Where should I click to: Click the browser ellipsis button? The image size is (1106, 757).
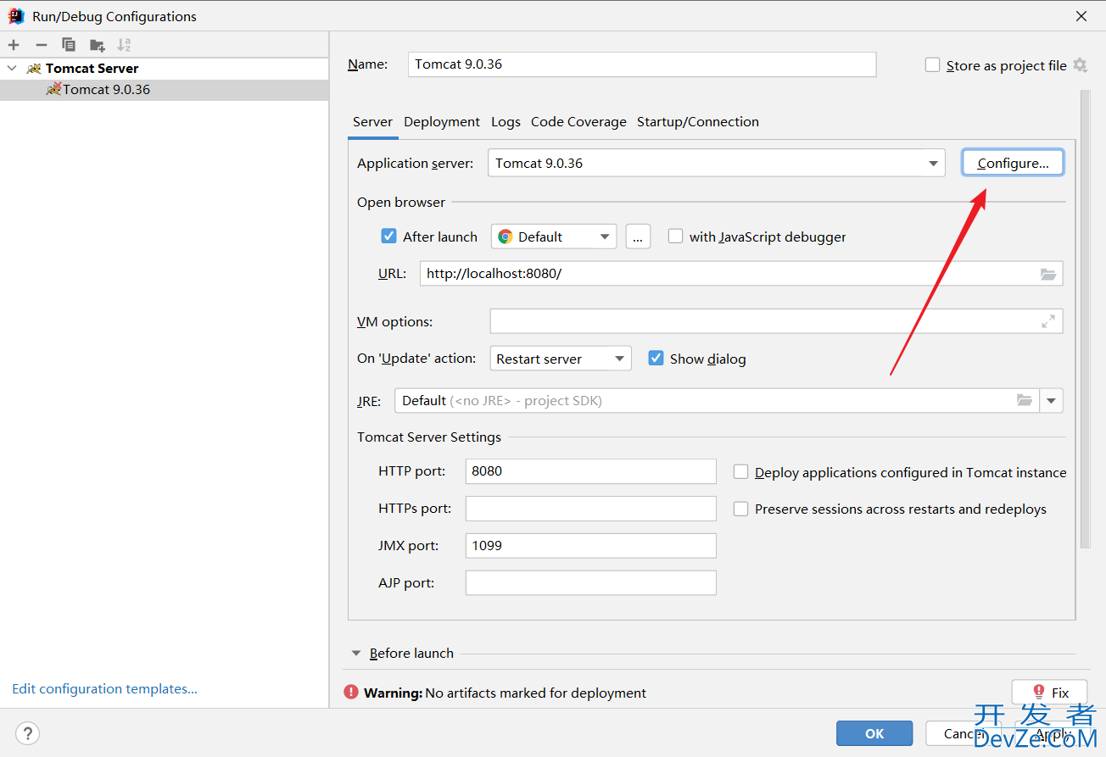[638, 237]
